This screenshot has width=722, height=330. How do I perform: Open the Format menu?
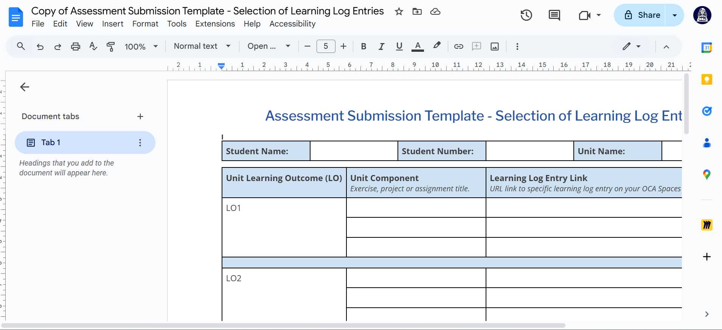coord(145,24)
